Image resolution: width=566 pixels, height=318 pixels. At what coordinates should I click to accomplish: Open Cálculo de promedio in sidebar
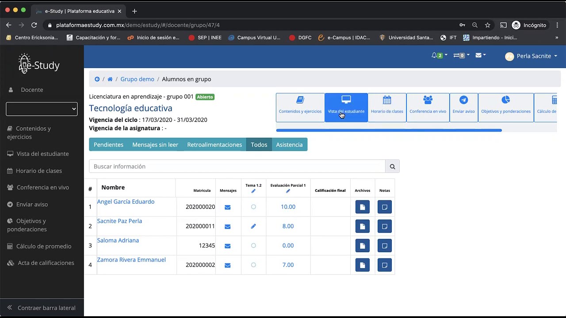39,246
